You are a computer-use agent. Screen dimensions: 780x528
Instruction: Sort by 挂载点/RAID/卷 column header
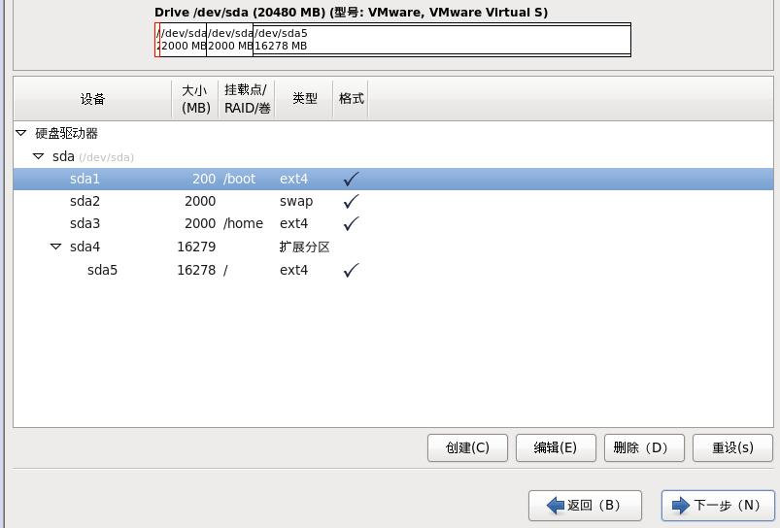click(x=248, y=99)
